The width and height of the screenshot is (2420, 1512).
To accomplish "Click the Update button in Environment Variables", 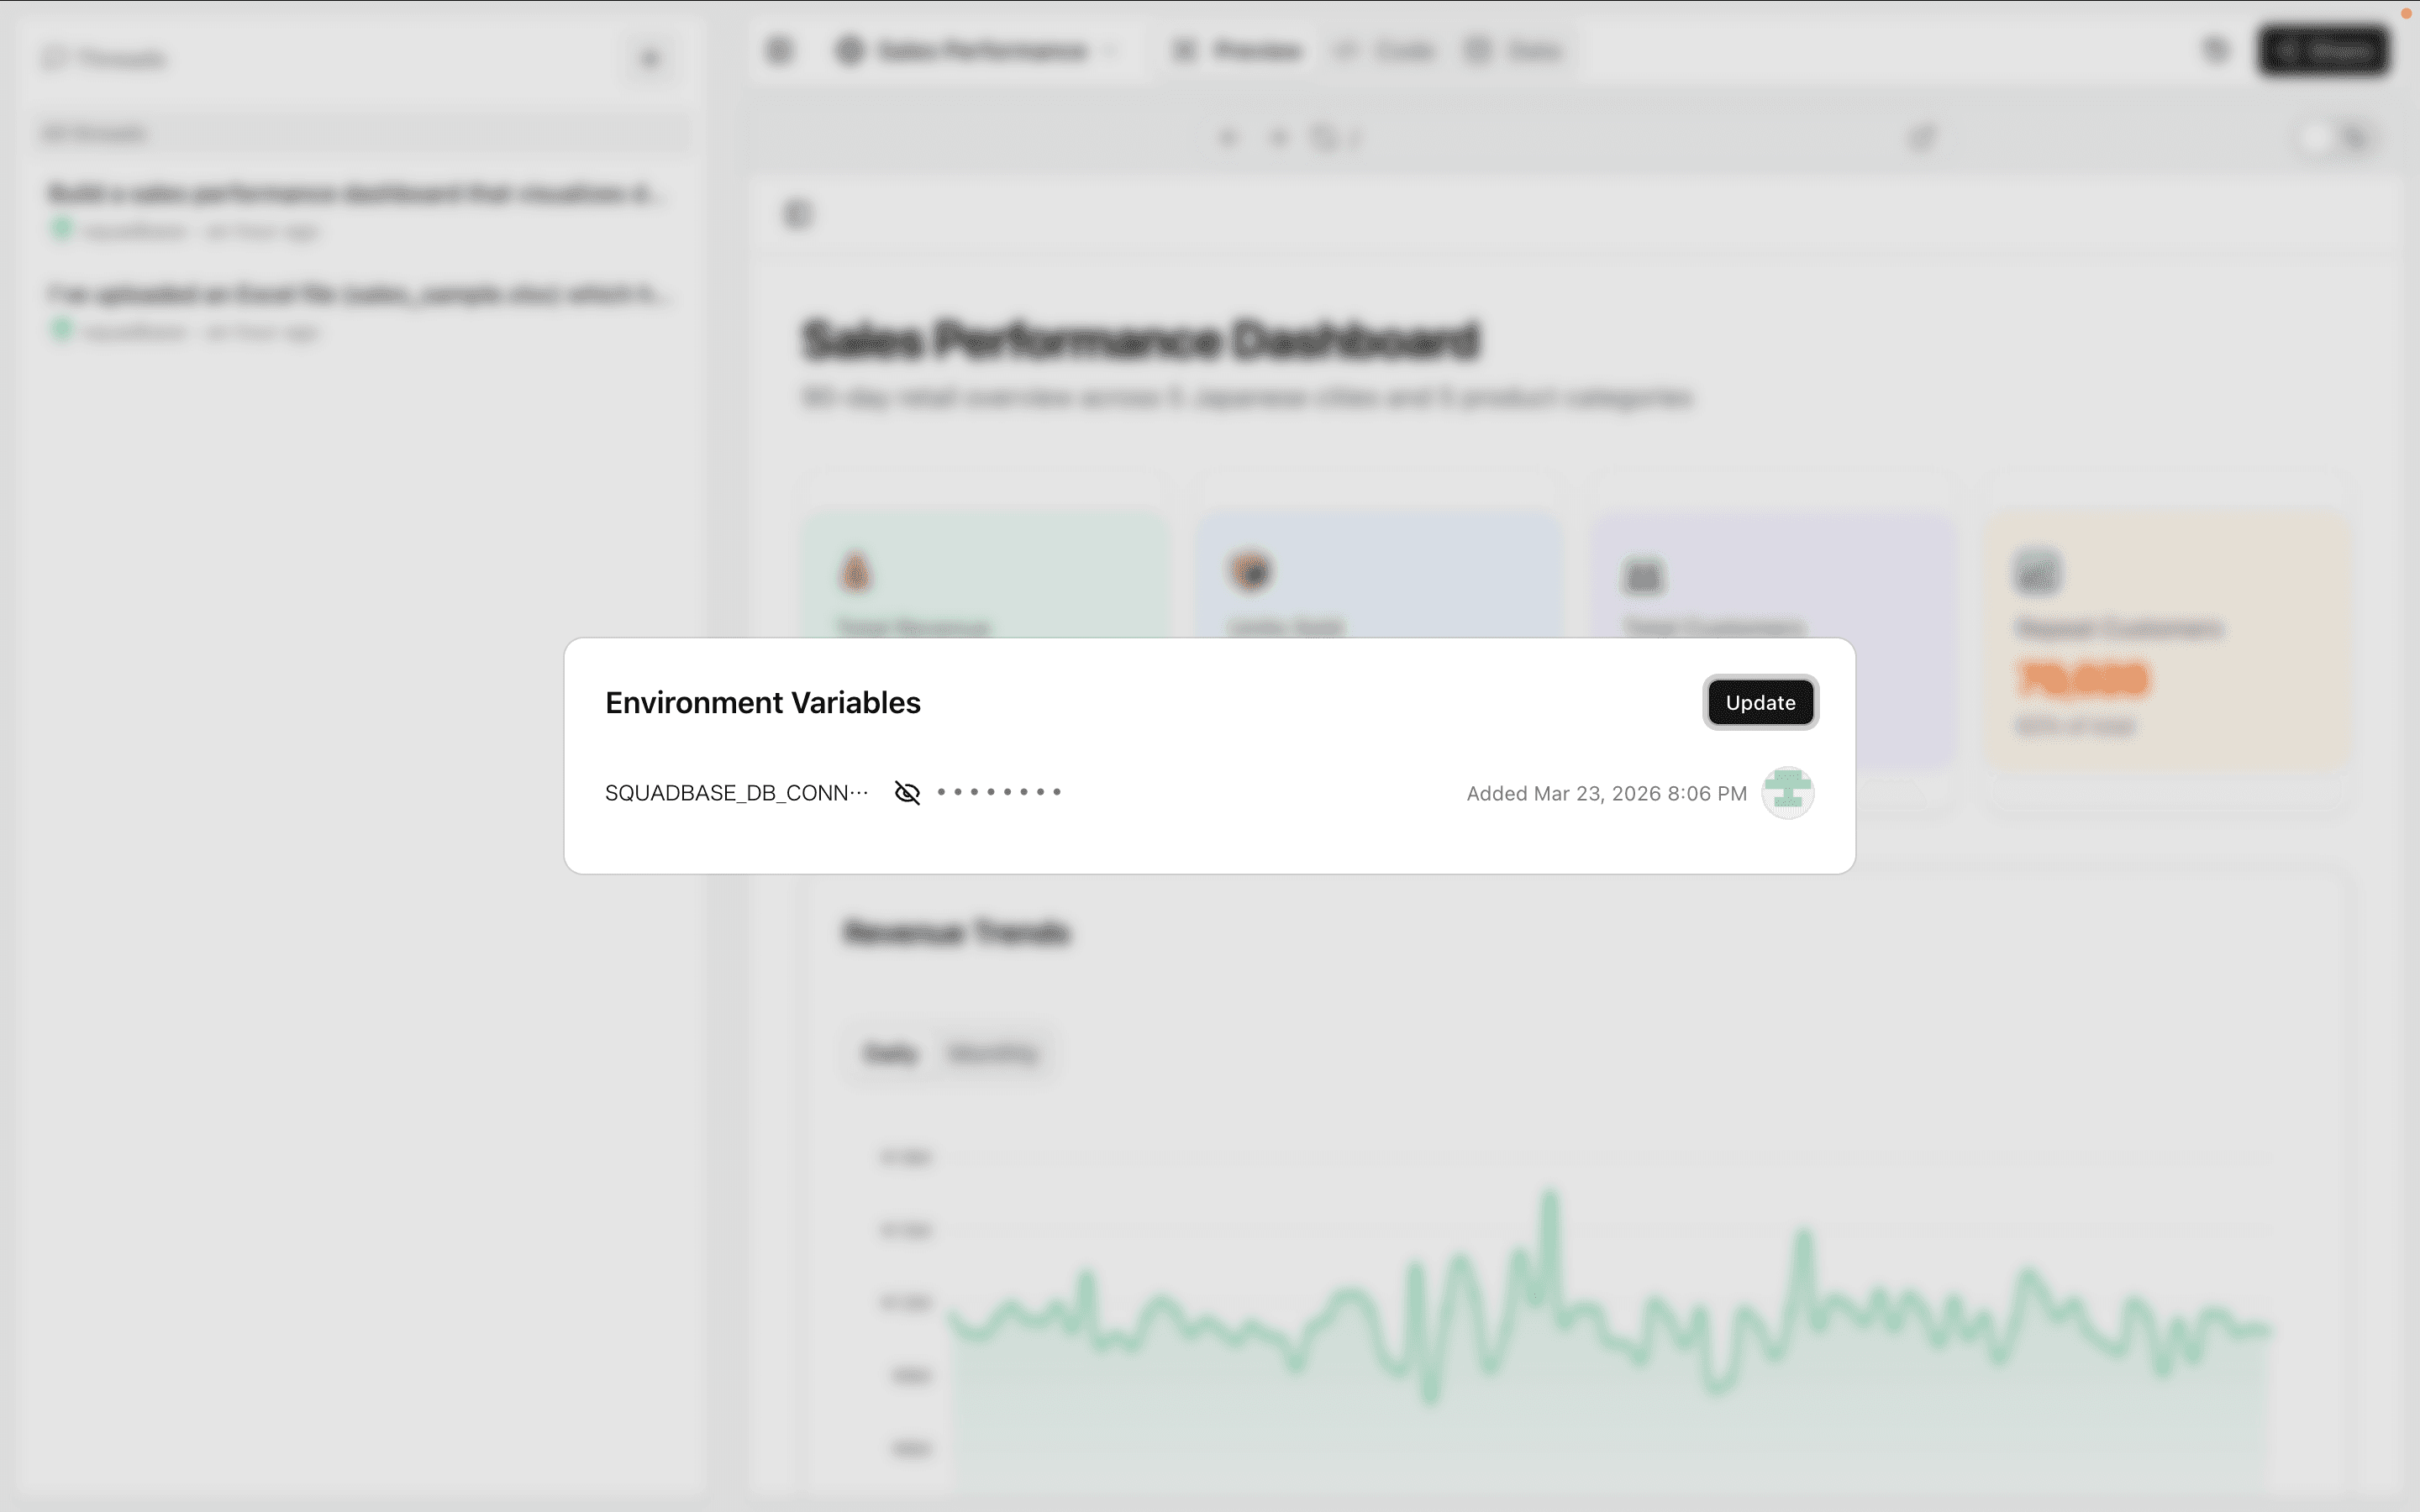I will [x=1760, y=703].
